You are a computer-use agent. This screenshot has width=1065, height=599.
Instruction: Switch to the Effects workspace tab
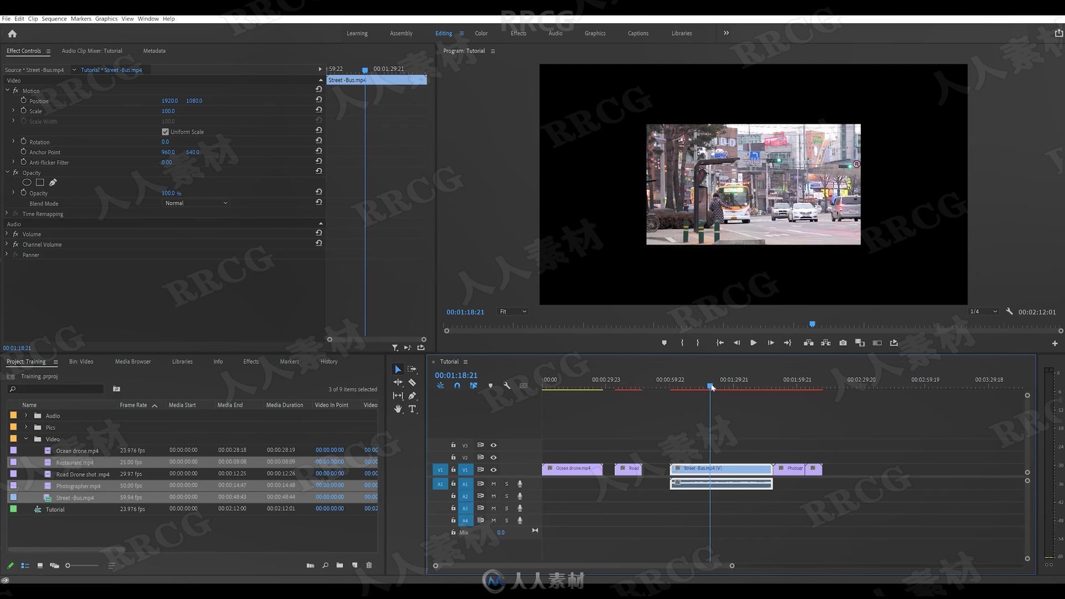[519, 32]
